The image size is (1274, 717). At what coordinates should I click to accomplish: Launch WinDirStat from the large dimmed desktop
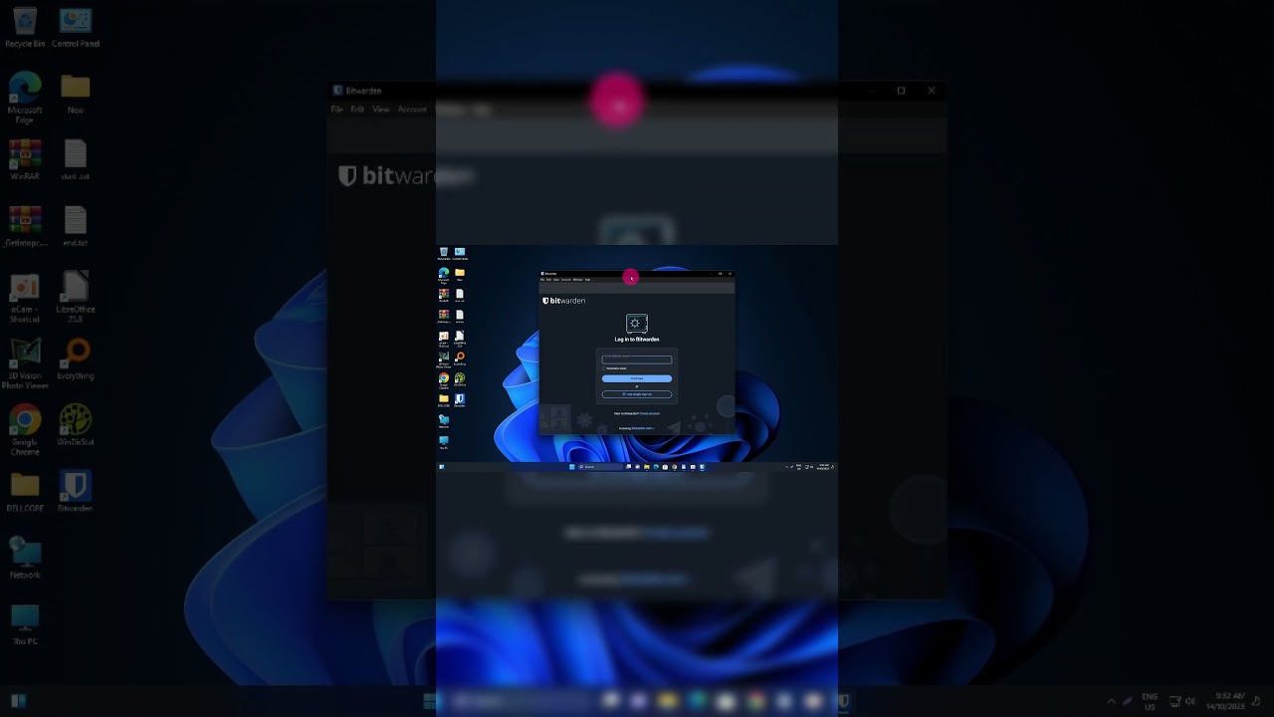(x=76, y=425)
